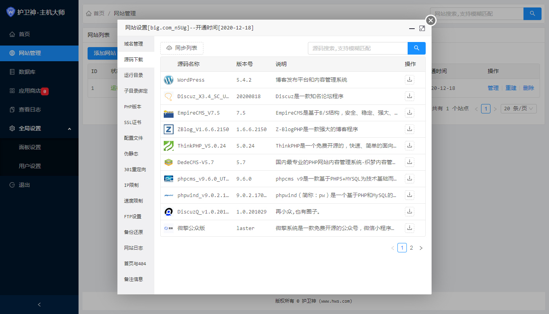Click the 护卫神 shield logo
549x314 pixels.
(x=11, y=12)
